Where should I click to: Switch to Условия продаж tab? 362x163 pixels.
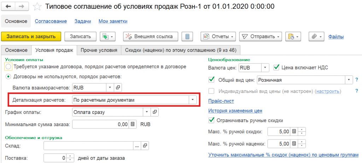(x=54, y=50)
